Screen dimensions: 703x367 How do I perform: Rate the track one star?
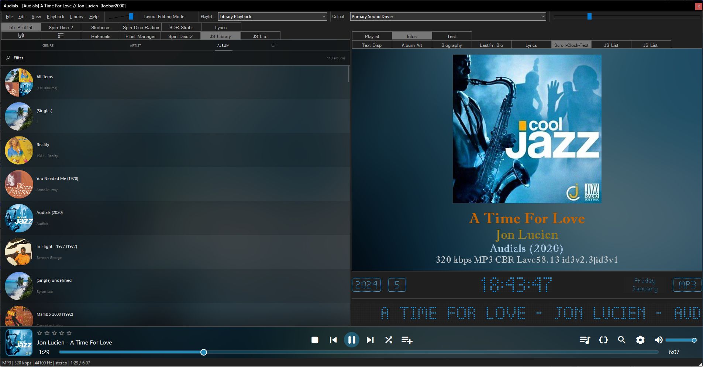tap(39, 333)
